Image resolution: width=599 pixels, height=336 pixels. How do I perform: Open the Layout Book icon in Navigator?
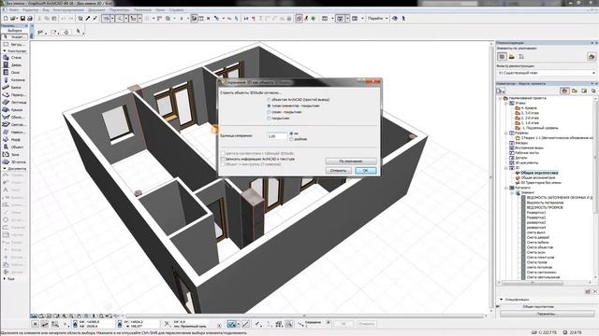584,91
